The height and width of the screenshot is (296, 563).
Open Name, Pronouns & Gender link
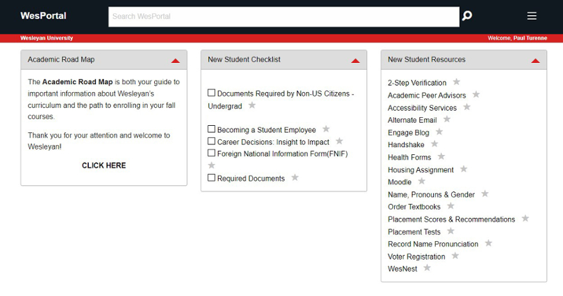coord(431,195)
